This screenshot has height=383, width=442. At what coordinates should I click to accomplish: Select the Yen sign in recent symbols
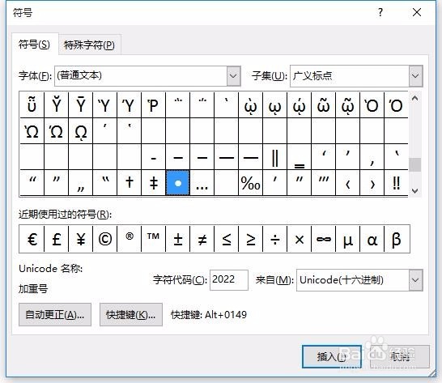[x=81, y=239]
